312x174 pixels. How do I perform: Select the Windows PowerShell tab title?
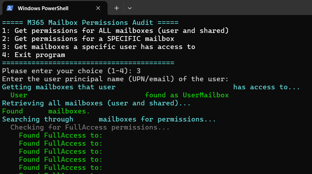[x=43, y=8]
